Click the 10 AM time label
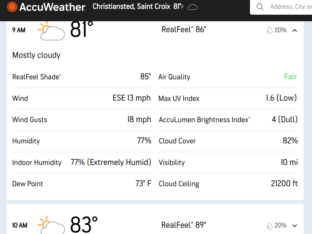312x234 pixels. click(19, 225)
